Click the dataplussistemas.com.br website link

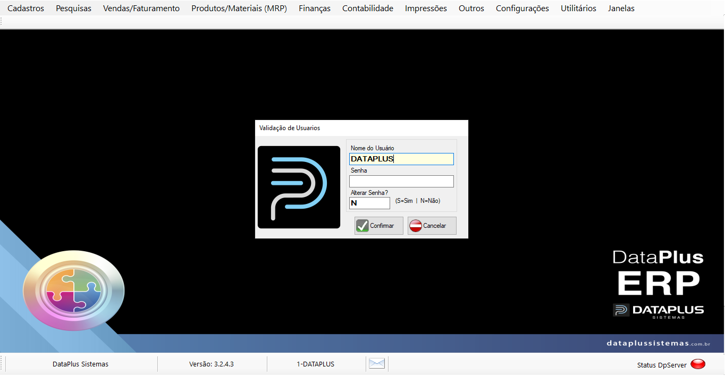[x=659, y=344]
